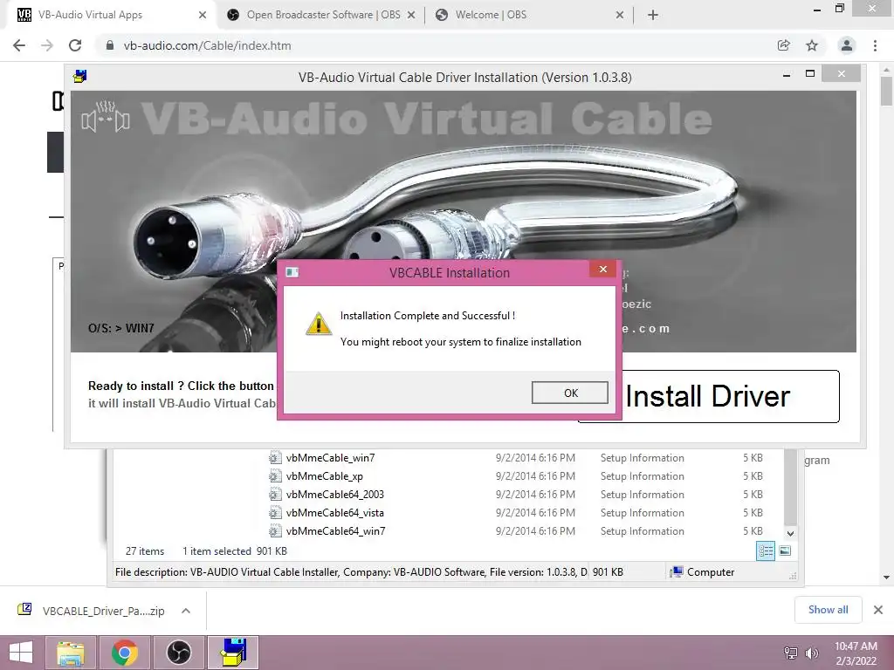Click 5 KB size of vbMmeCable_xp
The height and width of the screenshot is (670, 894).
(753, 475)
